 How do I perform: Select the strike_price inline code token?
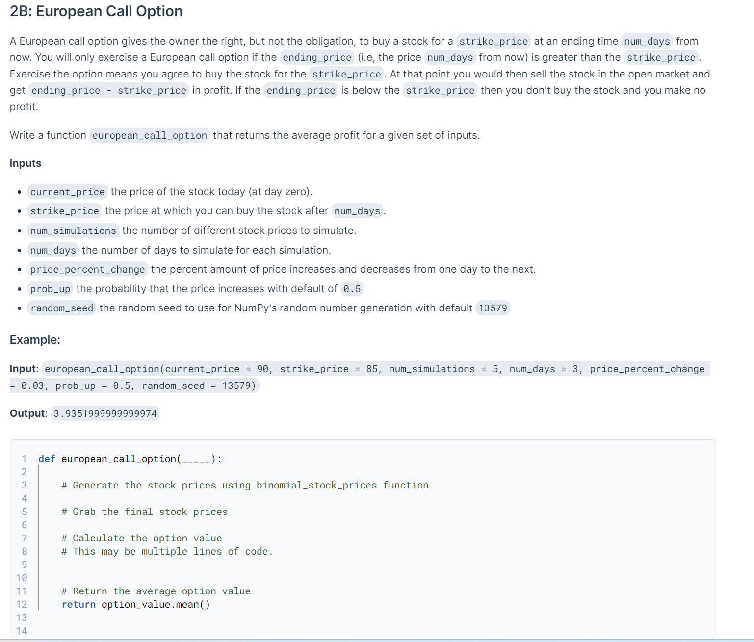coord(493,41)
